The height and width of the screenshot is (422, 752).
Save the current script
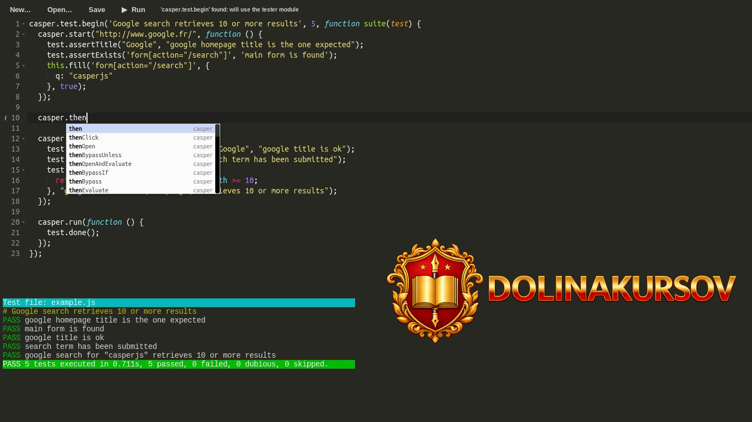click(96, 9)
